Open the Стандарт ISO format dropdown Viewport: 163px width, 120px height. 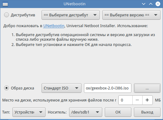click(61, 88)
